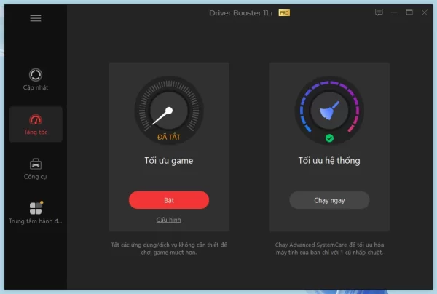This screenshot has width=437, height=294.
Task: Maximize the Driver Booster window
Action: coord(409,12)
